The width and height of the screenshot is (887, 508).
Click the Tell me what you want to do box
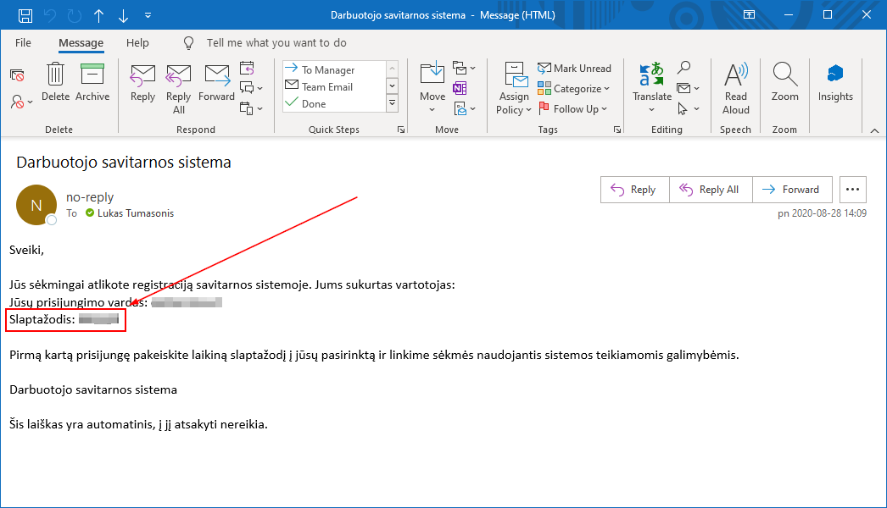coord(276,42)
